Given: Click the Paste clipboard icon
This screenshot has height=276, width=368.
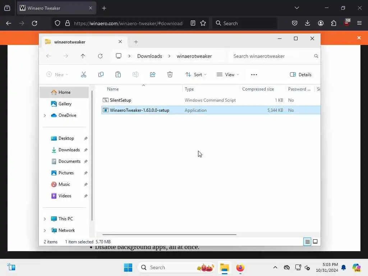Looking at the screenshot, I should coord(118,75).
